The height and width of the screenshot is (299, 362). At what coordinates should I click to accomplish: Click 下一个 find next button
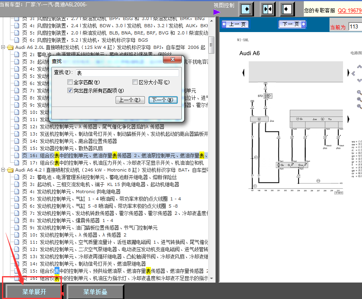click(x=163, y=100)
